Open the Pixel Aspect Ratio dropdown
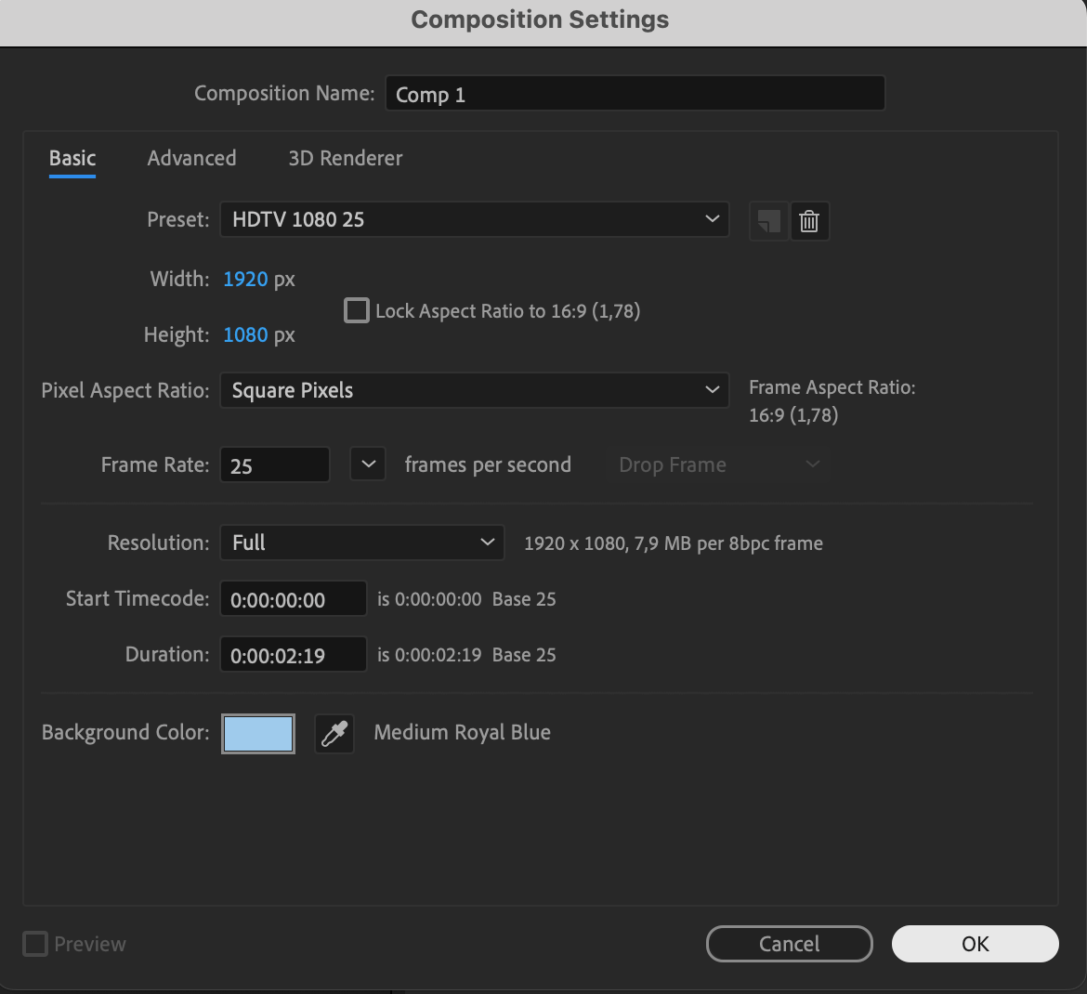Image resolution: width=1087 pixels, height=994 pixels. (x=474, y=390)
